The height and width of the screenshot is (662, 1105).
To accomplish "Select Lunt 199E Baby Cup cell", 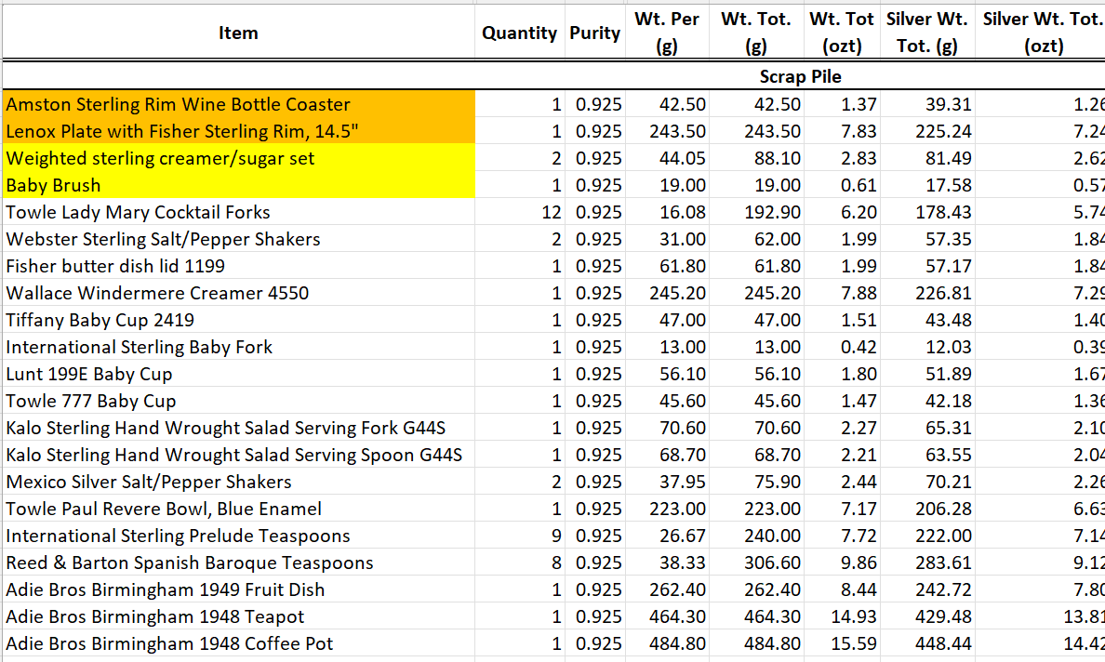I will (x=239, y=374).
